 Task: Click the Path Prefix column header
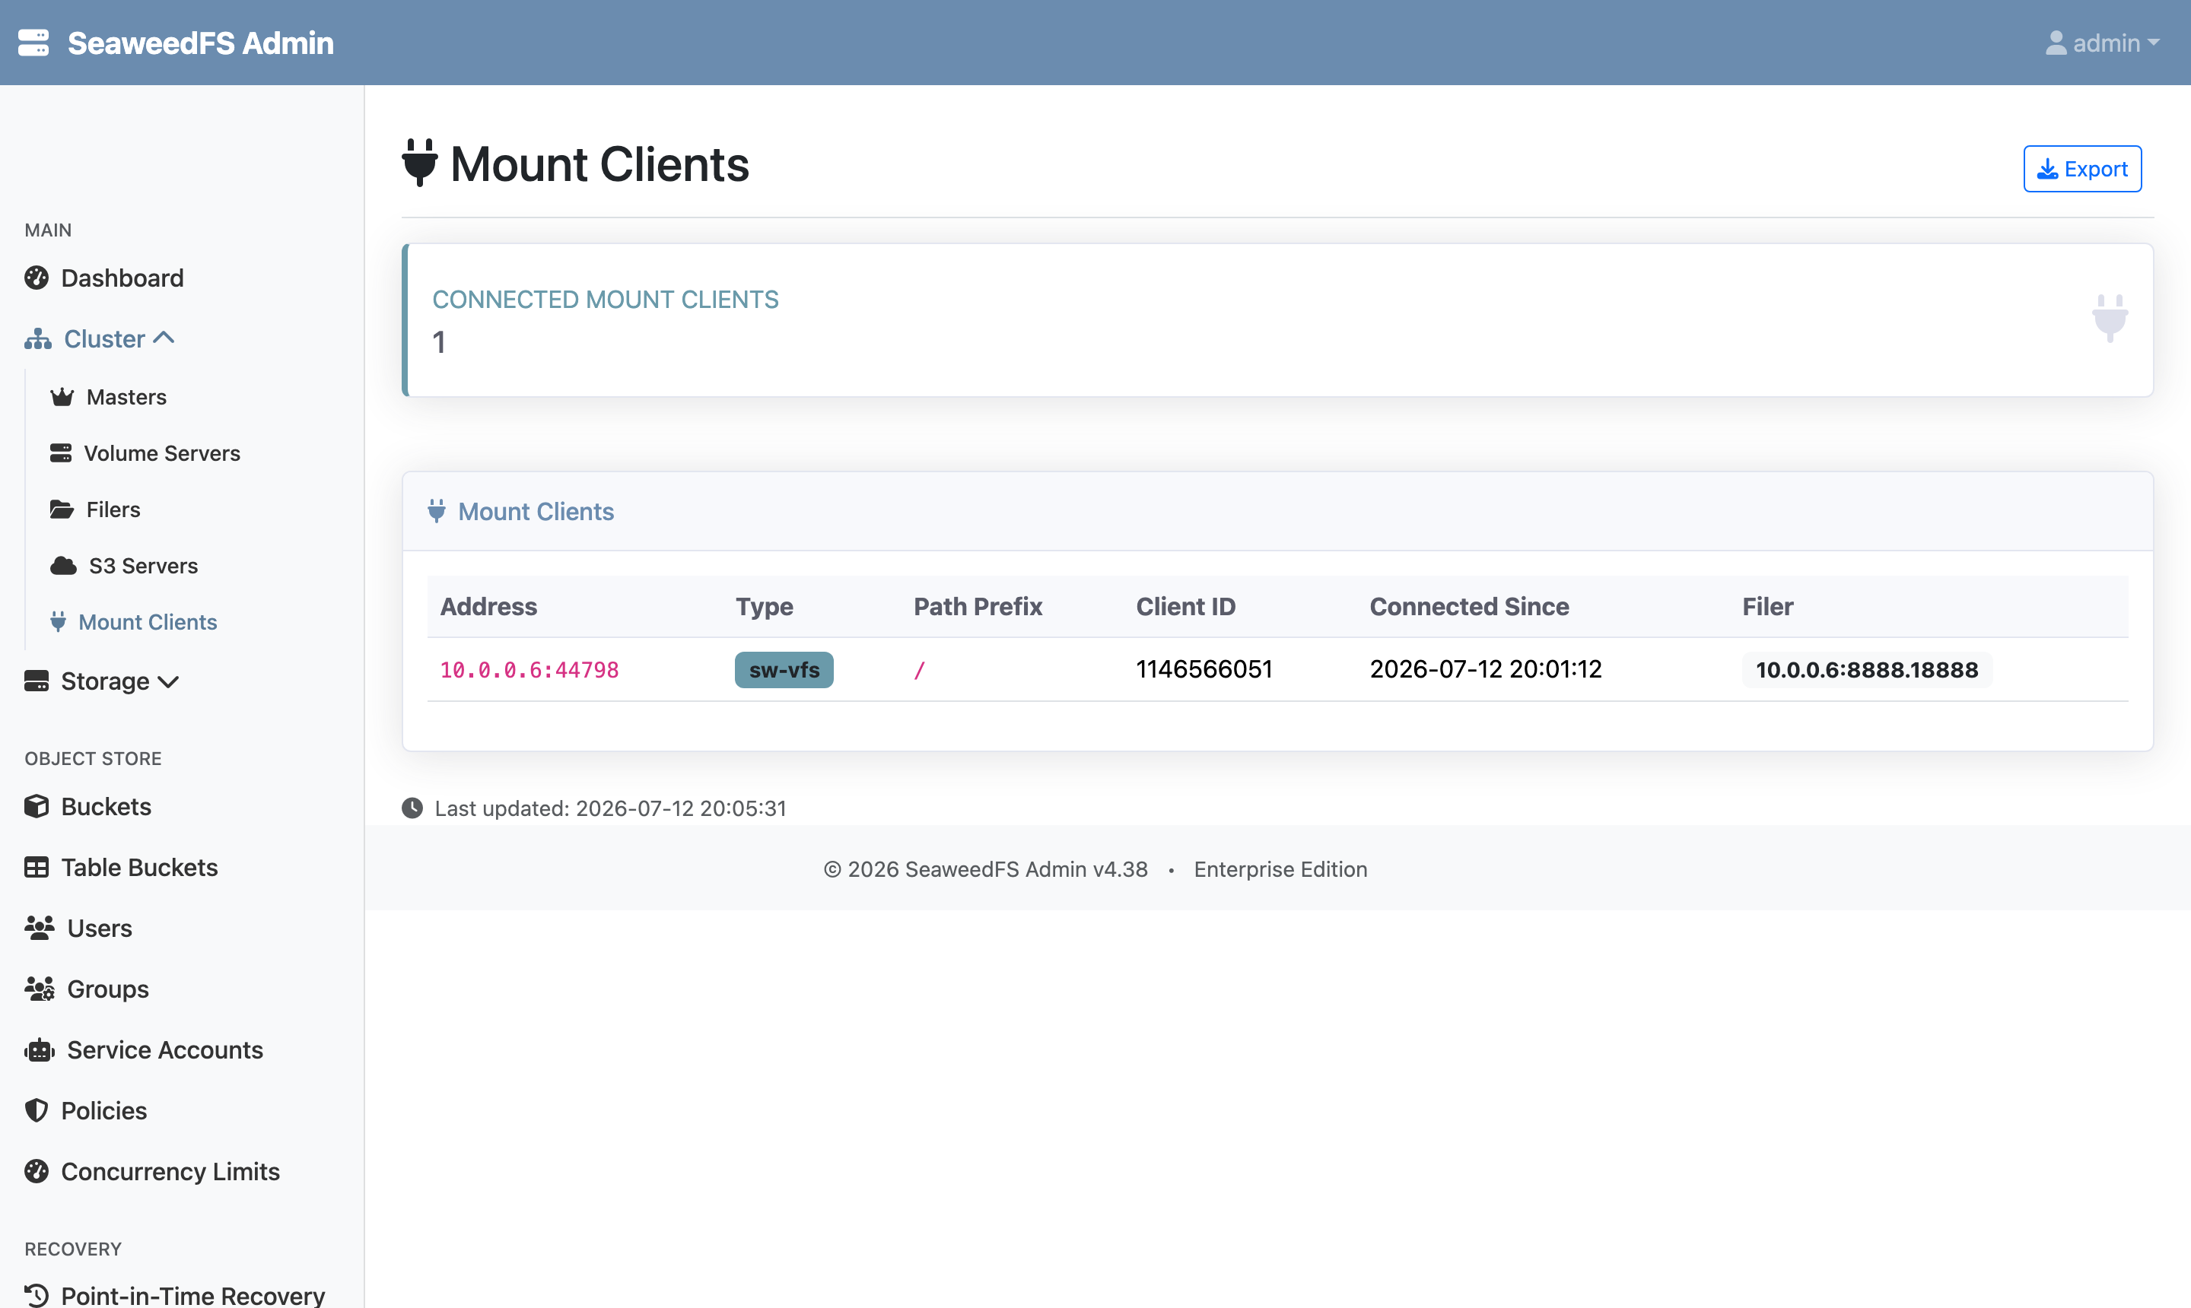(x=978, y=606)
